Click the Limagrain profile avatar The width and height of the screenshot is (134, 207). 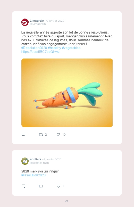click(x=25, y=22)
